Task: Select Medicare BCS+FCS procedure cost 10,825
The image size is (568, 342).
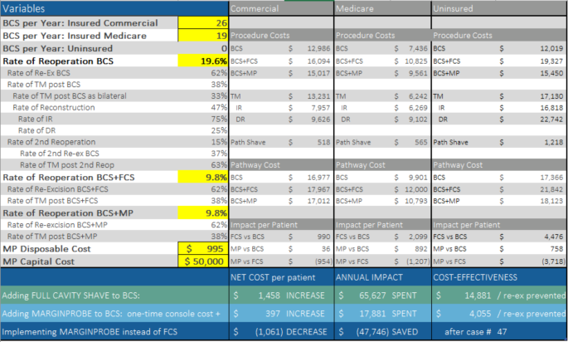Action: [x=416, y=61]
